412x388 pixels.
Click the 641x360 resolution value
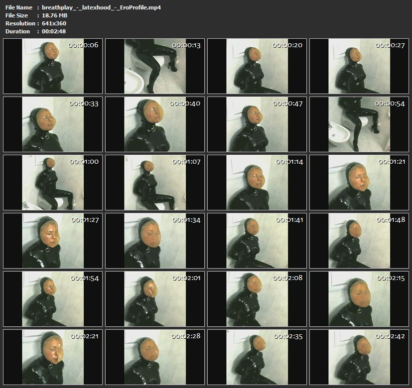pyautogui.click(x=54, y=23)
